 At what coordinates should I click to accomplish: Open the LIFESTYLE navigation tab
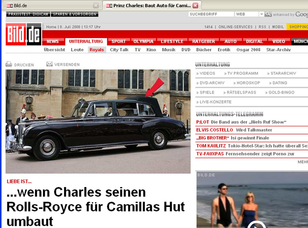[x=172, y=41]
